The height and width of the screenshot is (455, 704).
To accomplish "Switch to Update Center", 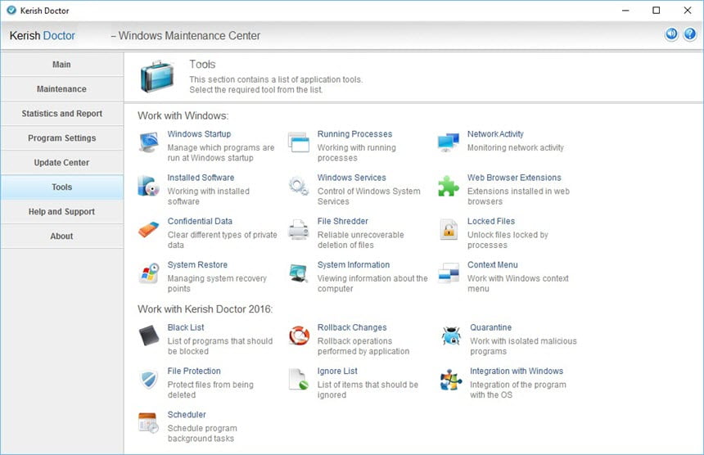I will [x=62, y=162].
